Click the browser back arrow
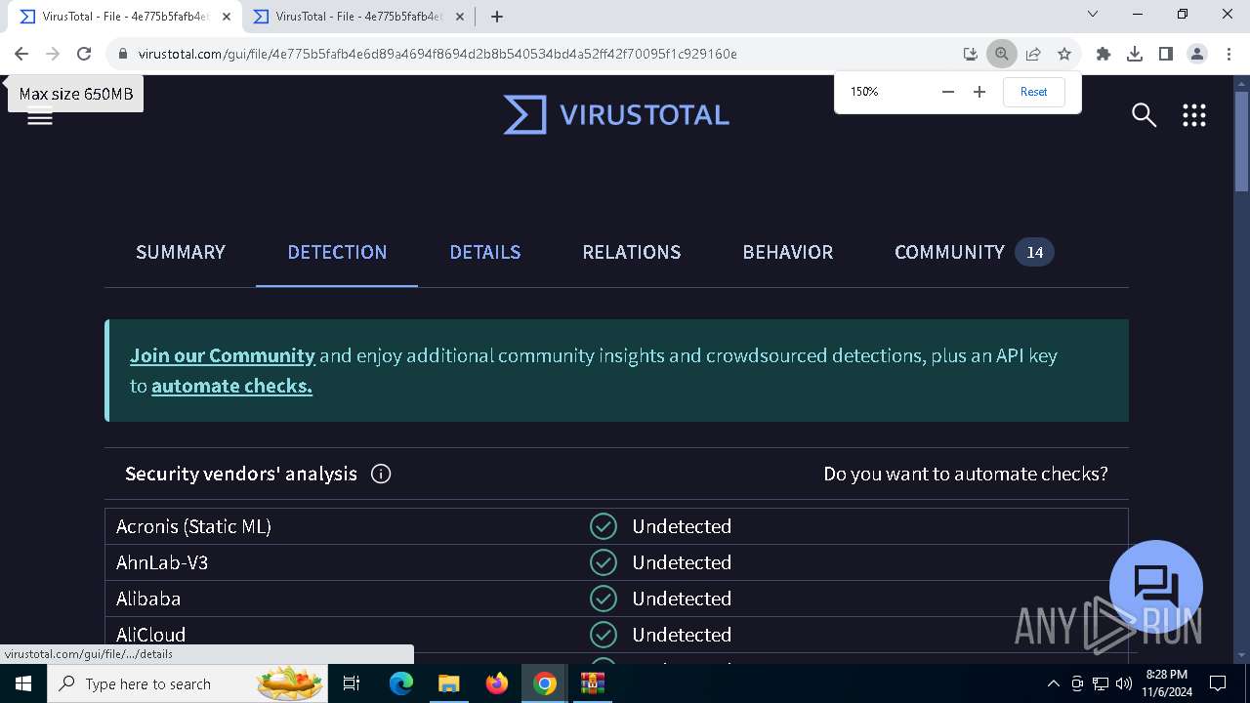The width and height of the screenshot is (1250, 703). point(21,54)
